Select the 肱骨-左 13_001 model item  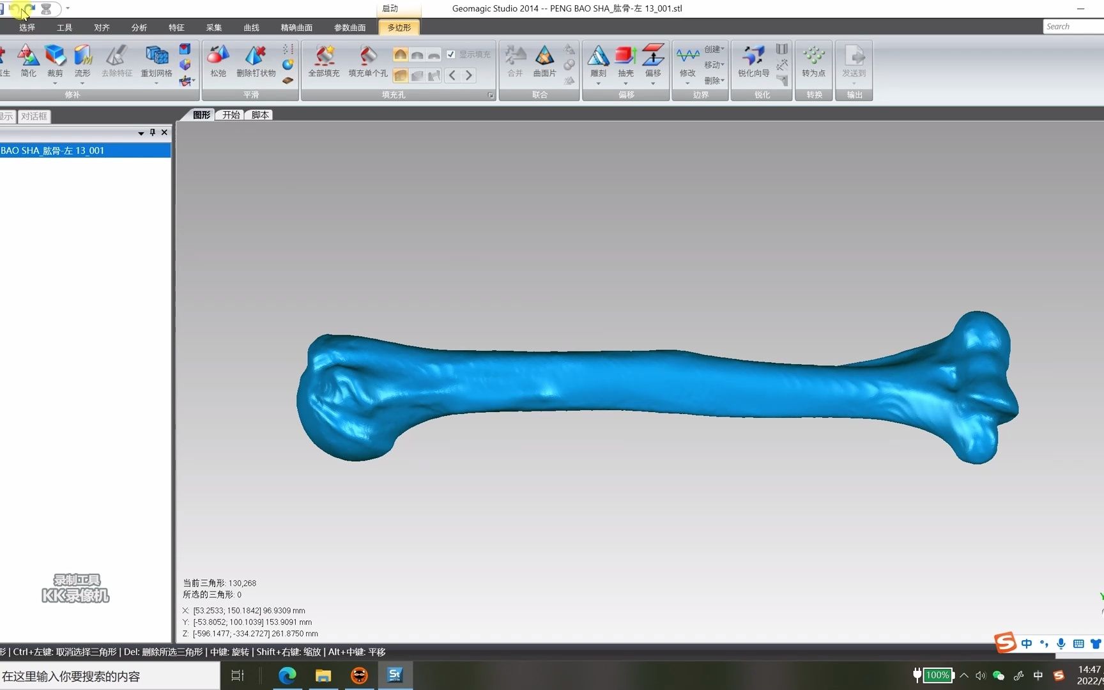pos(84,150)
